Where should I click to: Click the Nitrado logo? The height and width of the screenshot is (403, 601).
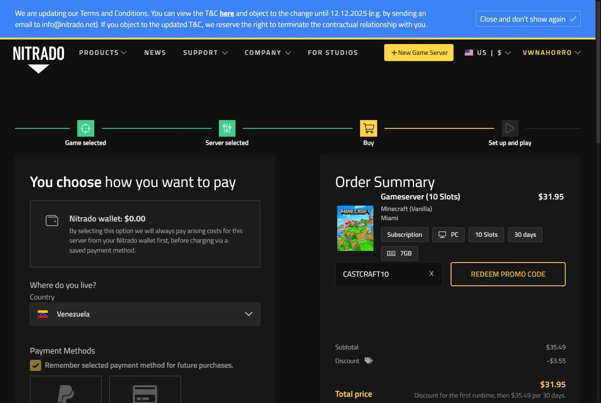click(x=39, y=59)
